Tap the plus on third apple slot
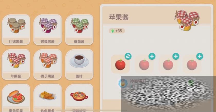 click(x=176, y=57)
